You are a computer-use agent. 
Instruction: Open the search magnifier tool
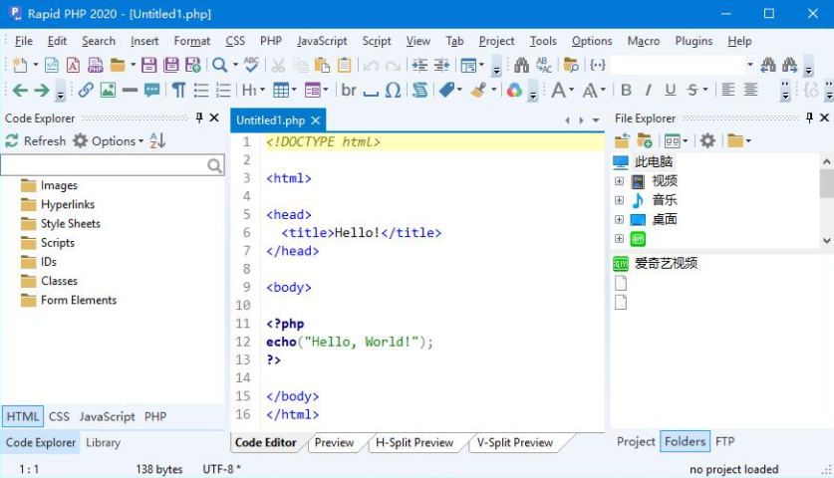click(x=219, y=65)
